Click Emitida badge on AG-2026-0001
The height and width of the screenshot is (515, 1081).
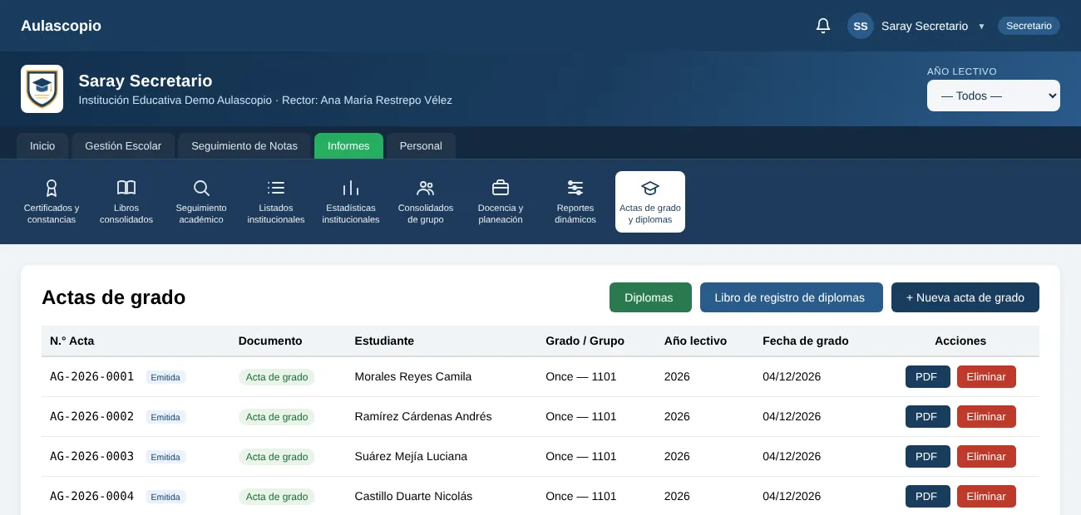click(165, 377)
